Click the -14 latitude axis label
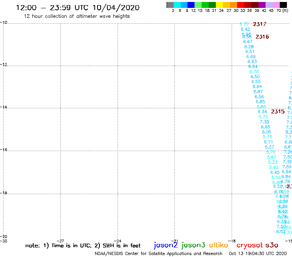 tap(3, 107)
